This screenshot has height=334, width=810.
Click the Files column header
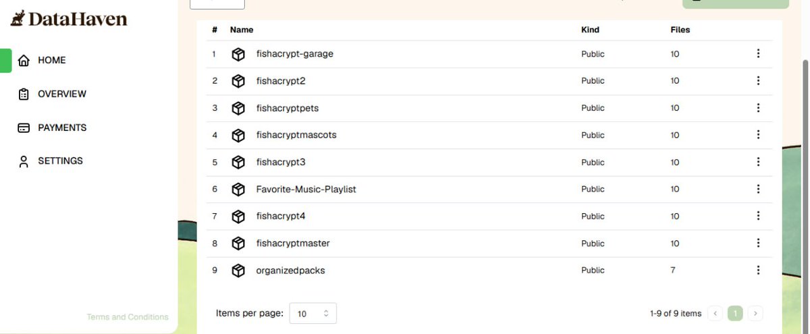[x=680, y=30]
